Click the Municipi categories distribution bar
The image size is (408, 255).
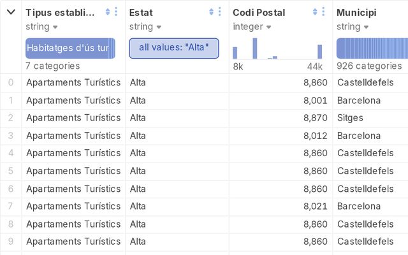point(372,48)
